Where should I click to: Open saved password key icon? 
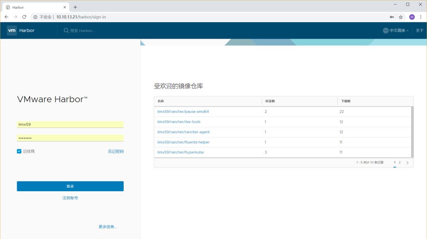(392, 17)
